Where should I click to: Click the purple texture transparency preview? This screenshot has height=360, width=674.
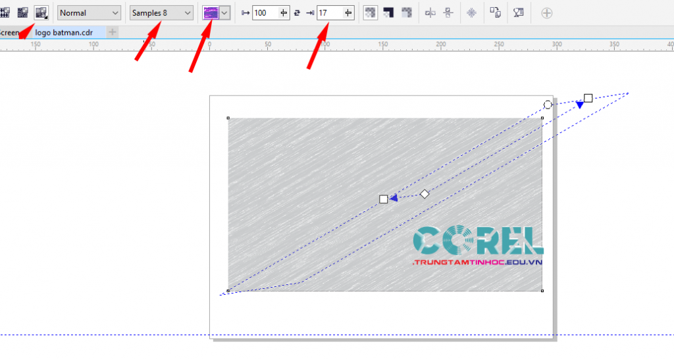click(211, 13)
